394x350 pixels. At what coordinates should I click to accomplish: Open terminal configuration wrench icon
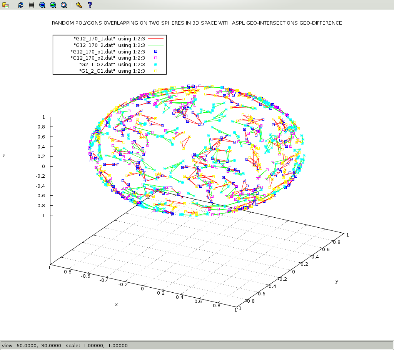pyautogui.click(x=79, y=5)
